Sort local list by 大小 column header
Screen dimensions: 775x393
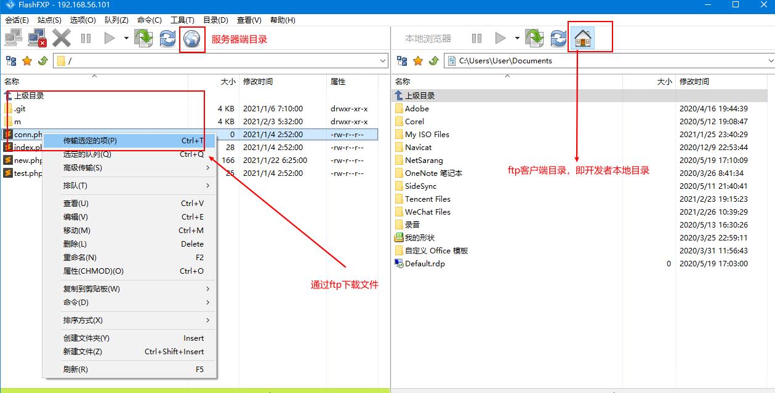pos(649,81)
